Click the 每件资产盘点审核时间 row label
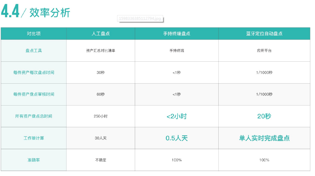This screenshot has height=176, width=315. tap(34, 94)
